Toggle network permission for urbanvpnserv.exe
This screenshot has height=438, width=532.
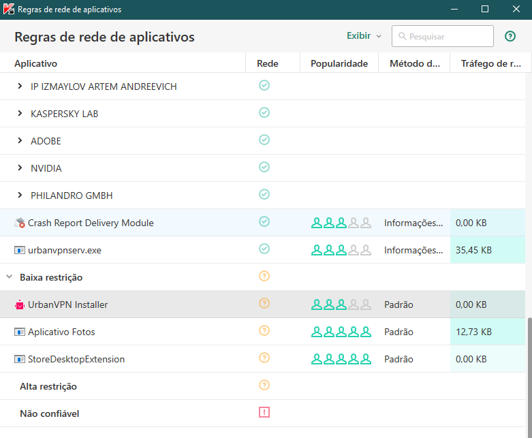pyautogui.click(x=264, y=249)
